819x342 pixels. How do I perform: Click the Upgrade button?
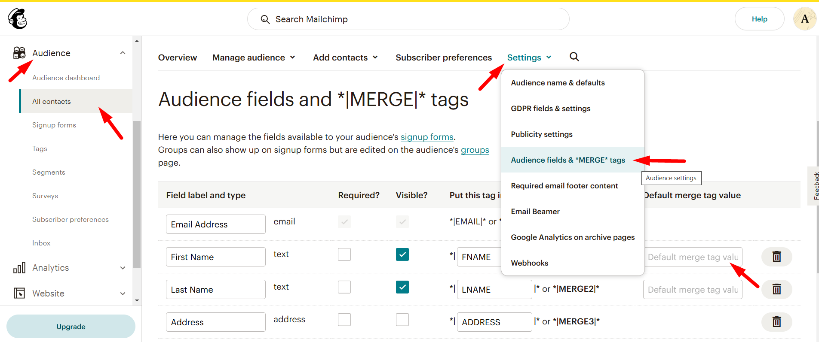click(71, 327)
